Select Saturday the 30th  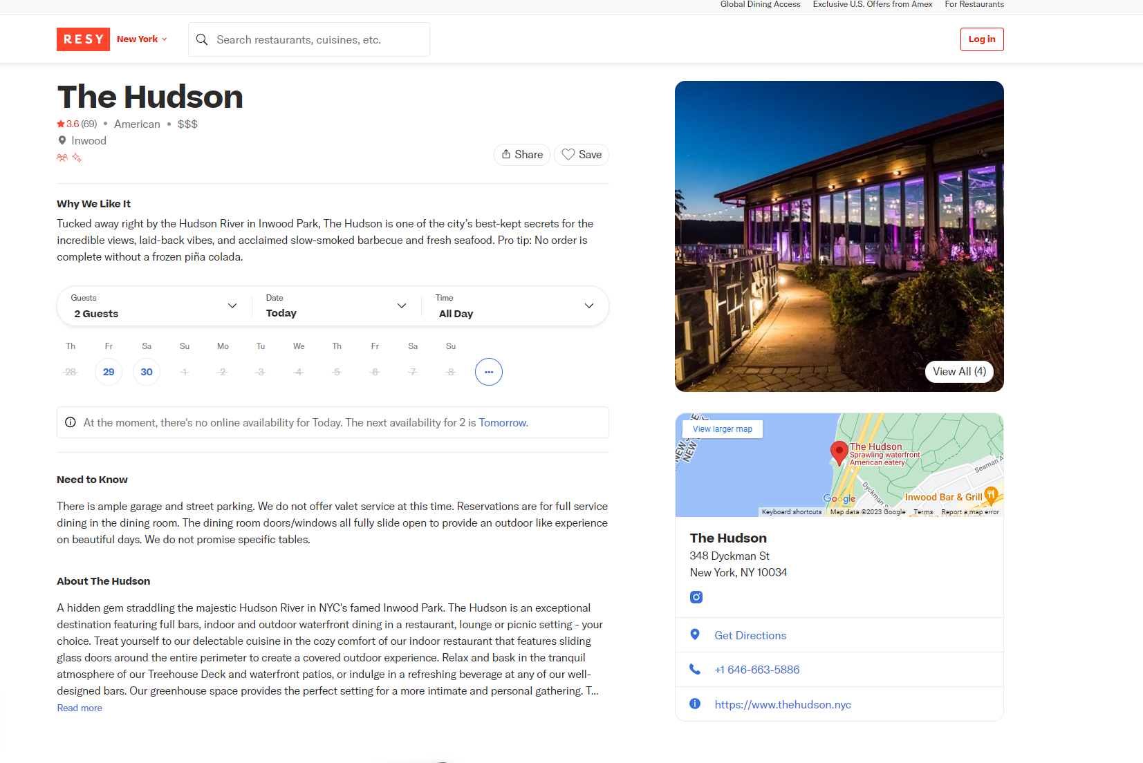(x=147, y=372)
